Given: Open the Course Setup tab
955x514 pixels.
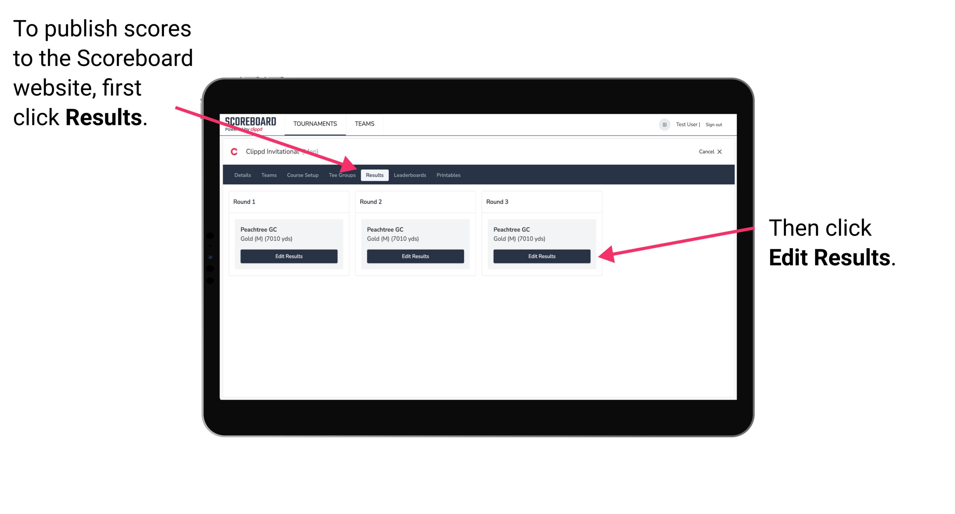Looking at the screenshot, I should 302,175.
